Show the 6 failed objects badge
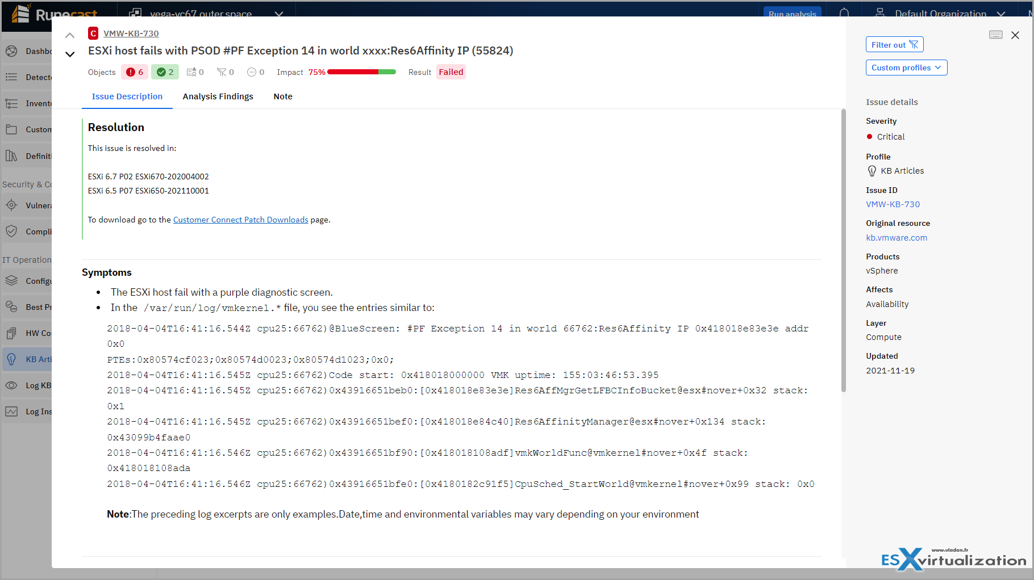Screen dimensions: 1034x580 tap(135, 72)
